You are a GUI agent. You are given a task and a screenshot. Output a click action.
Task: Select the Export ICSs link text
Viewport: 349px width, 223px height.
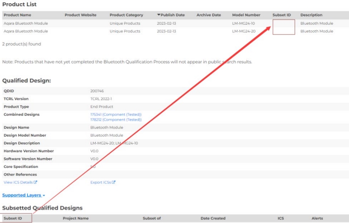pyautogui.click(x=101, y=182)
